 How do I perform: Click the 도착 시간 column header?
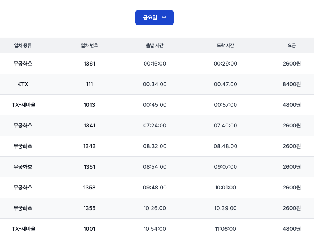(x=226, y=46)
